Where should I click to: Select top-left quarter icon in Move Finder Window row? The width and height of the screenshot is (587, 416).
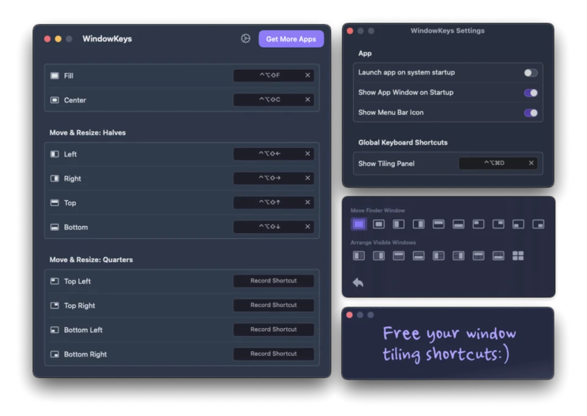coord(478,224)
